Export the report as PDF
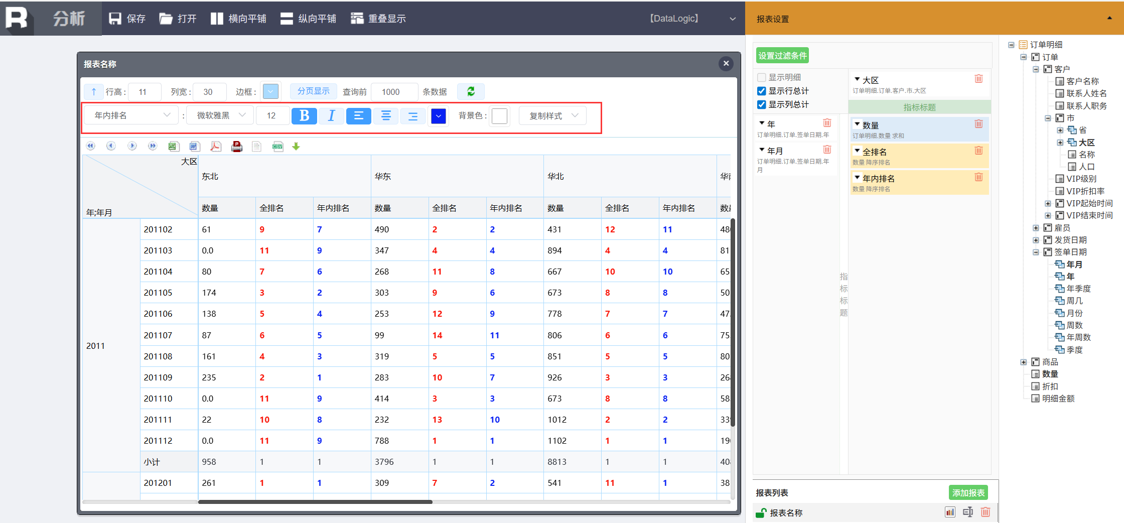1124x523 pixels. pos(216,147)
